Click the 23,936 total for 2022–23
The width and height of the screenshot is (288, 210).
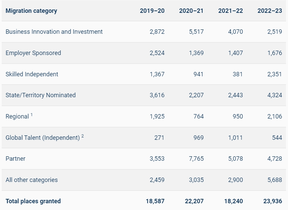tap(273, 201)
